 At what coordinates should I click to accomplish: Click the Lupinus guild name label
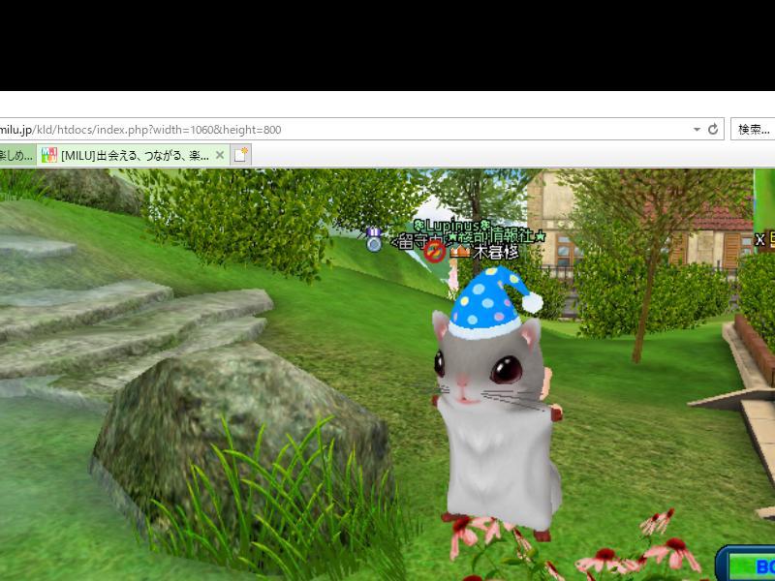pyautogui.click(x=451, y=225)
